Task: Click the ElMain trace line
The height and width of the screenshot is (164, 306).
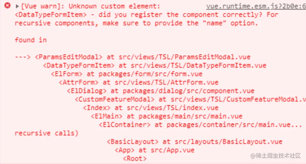Action: 167,116
